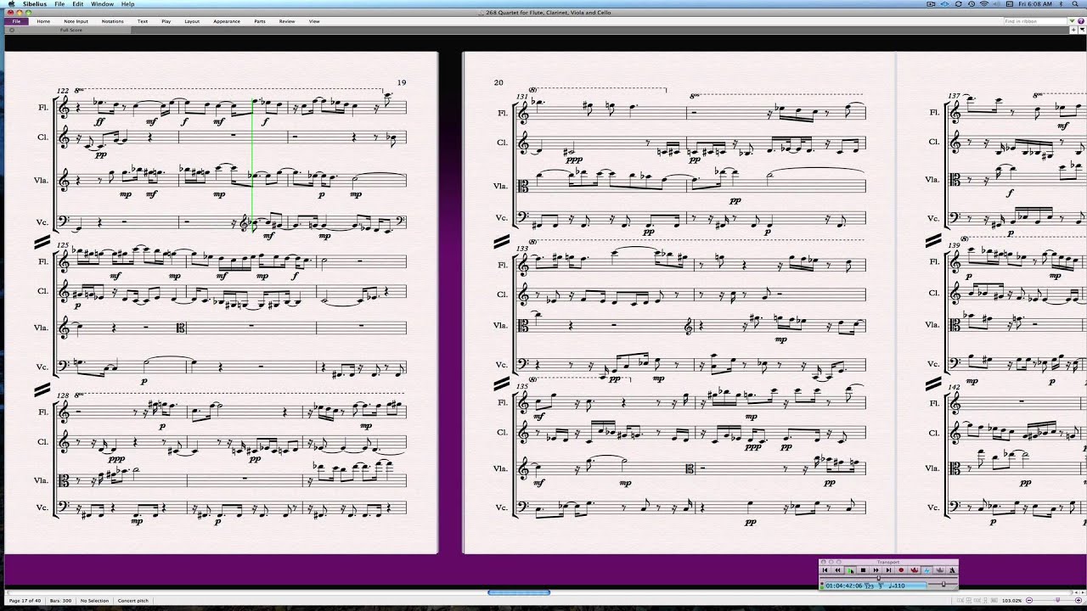Select the Full Score document tab

coord(70,30)
